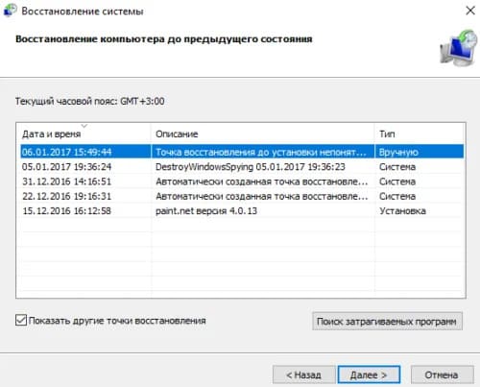Select restore point dated 06.01.2017 15:49:44
480x387 pixels.
(x=242, y=152)
